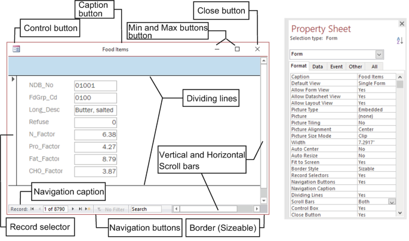409x241 pixels.
Task: Create new blank record with navigation button
Action: [x=88, y=209]
